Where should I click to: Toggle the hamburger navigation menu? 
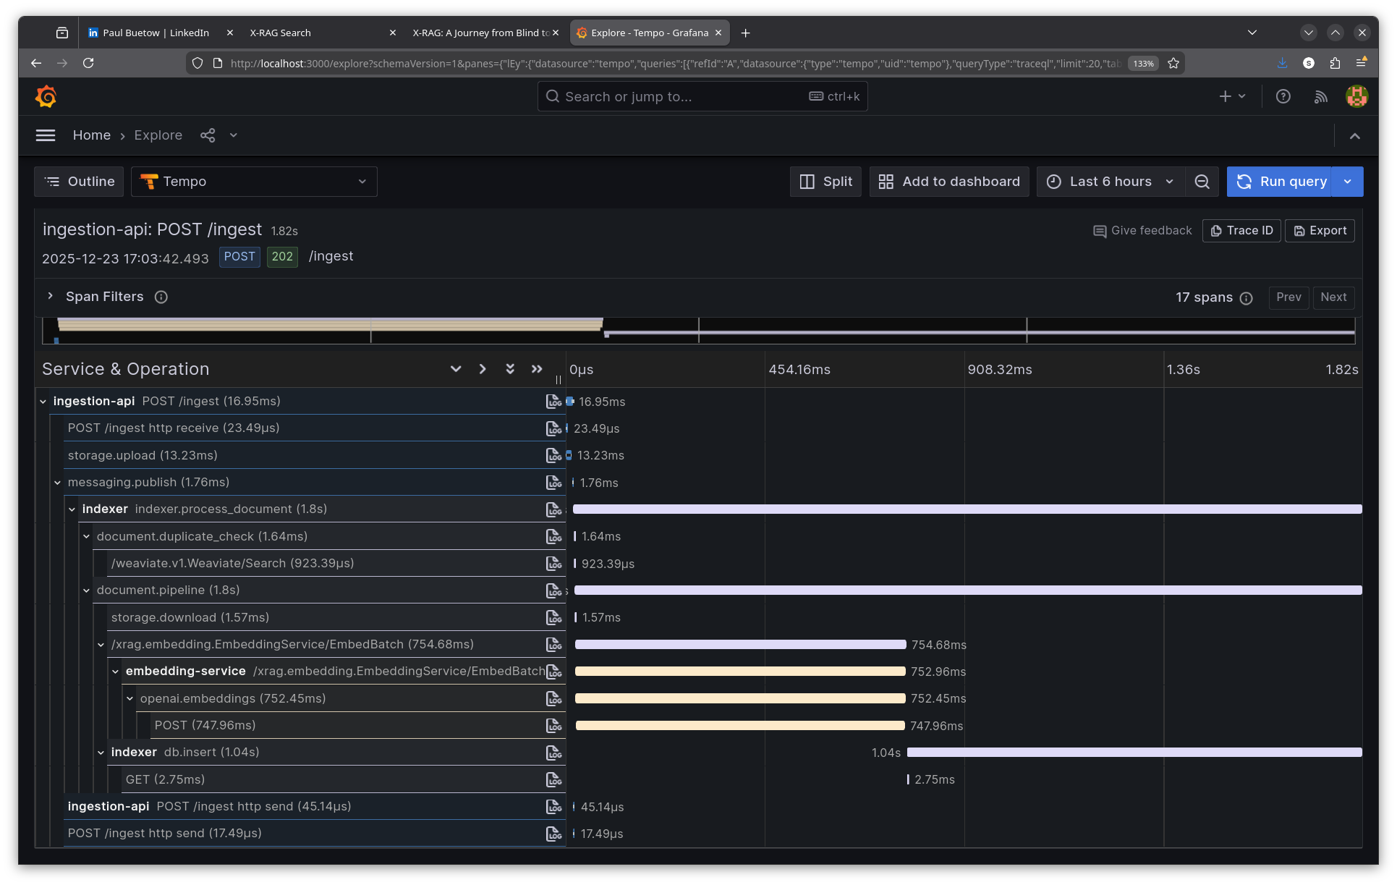46,135
